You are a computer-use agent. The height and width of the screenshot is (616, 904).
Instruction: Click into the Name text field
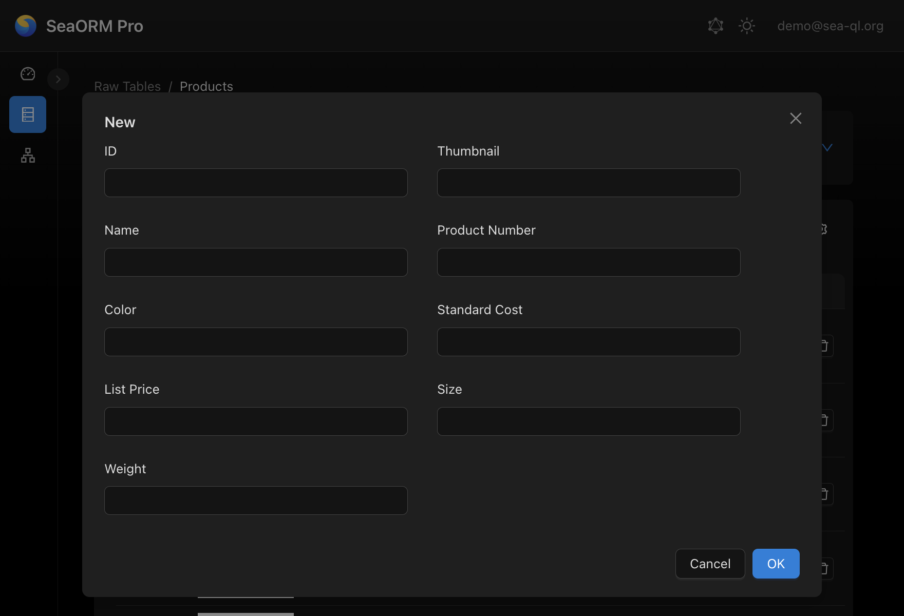pos(256,262)
